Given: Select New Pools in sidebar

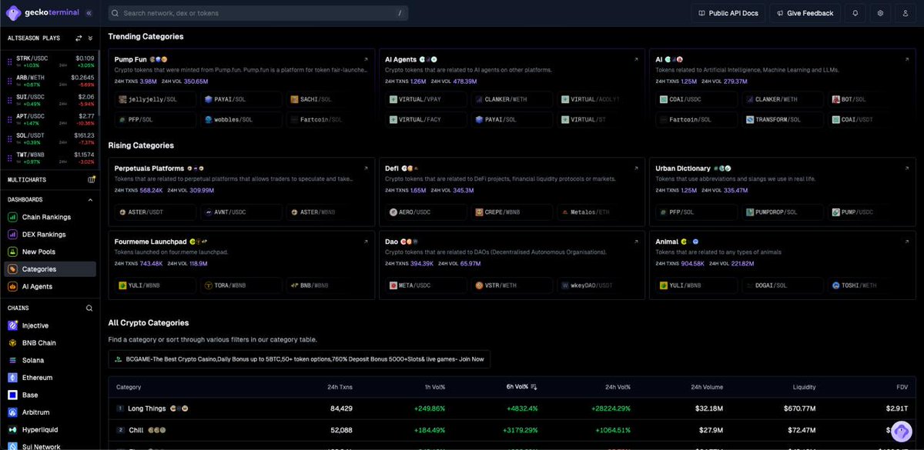Looking at the screenshot, I should click(x=38, y=252).
